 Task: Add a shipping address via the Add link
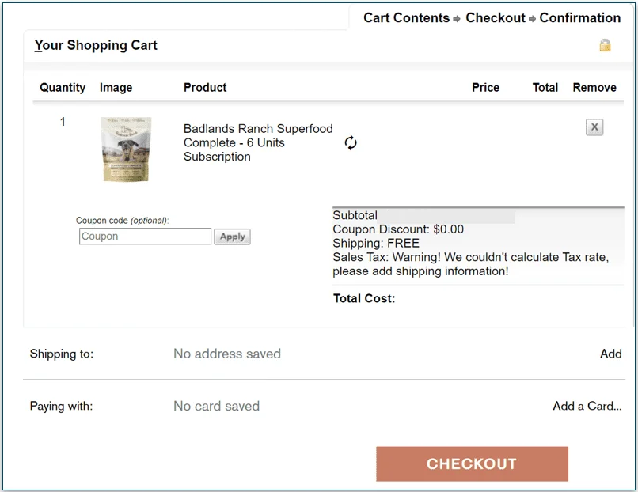[610, 354]
